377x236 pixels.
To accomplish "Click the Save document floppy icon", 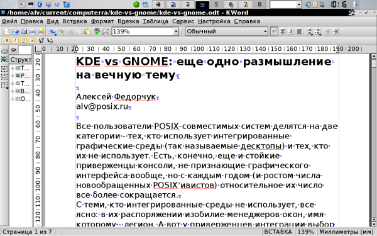I will click(x=24, y=31).
